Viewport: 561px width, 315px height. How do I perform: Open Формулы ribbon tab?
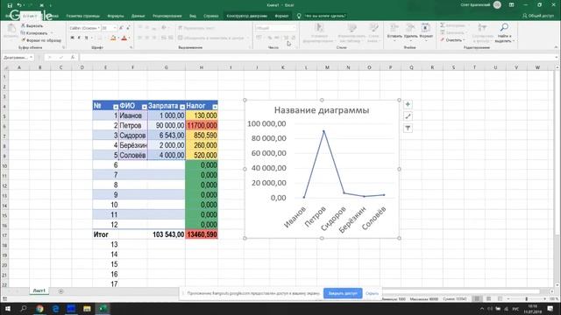click(x=116, y=16)
